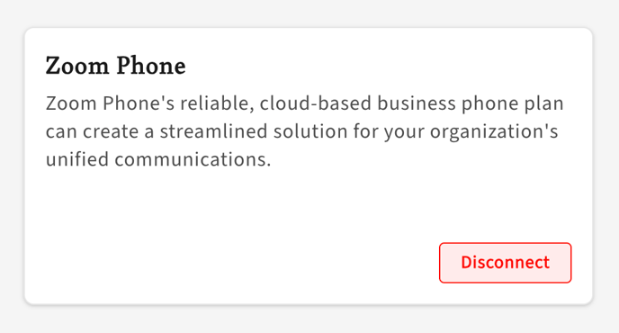Click the Disconnect label text
Image resolution: width=619 pixels, height=333 pixels.
pos(505,263)
